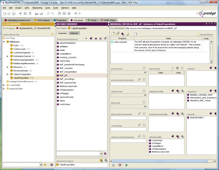The width and height of the screenshot is (219, 170).
Task: Open the Tools menu
Action: click(x=55, y=8)
